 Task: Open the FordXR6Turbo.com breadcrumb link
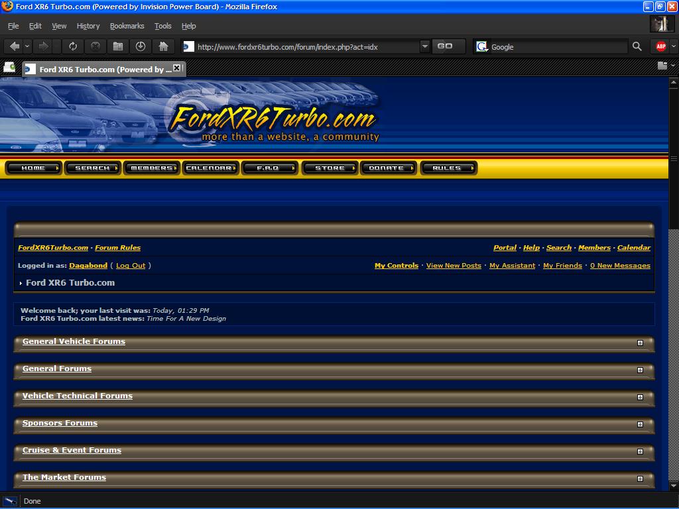click(x=53, y=248)
